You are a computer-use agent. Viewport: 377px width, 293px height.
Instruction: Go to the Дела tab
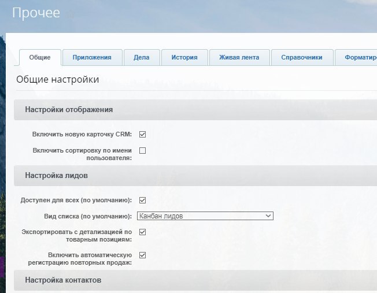(x=141, y=57)
